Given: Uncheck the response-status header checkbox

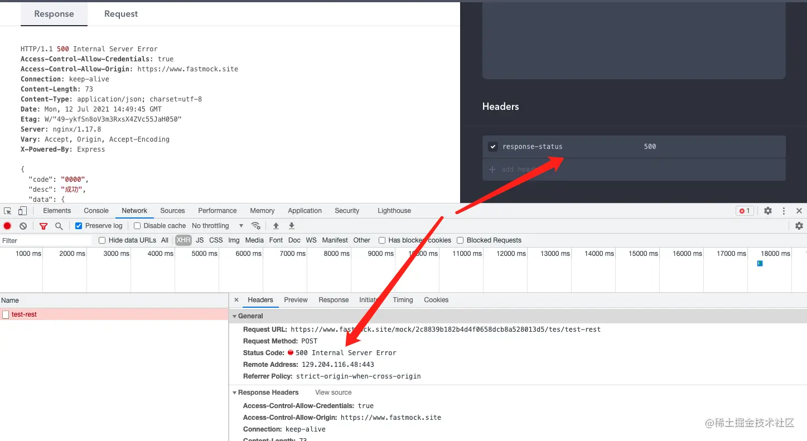Looking at the screenshot, I should (492, 147).
